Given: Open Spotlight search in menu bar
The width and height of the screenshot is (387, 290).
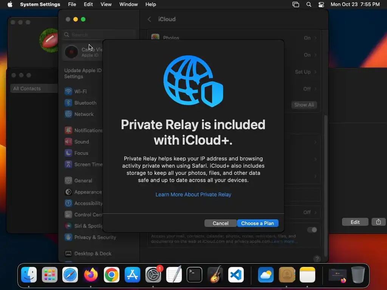Looking at the screenshot, I should [309, 5].
